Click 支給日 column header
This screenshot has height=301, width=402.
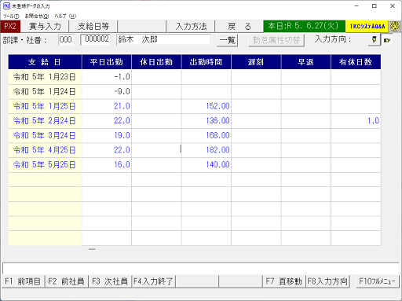coord(45,62)
